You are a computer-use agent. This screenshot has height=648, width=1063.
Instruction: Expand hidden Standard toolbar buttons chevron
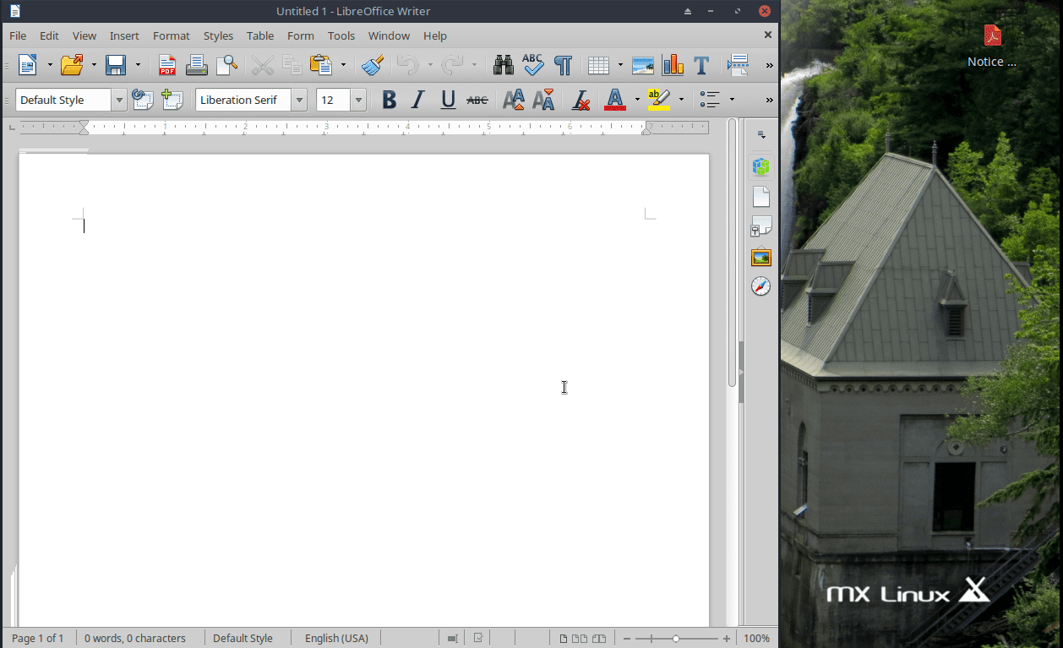click(769, 65)
